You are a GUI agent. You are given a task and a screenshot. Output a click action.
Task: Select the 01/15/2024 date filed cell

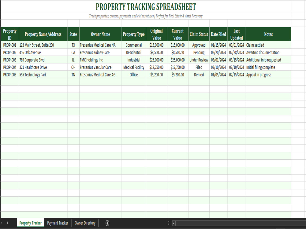[x=218, y=45]
